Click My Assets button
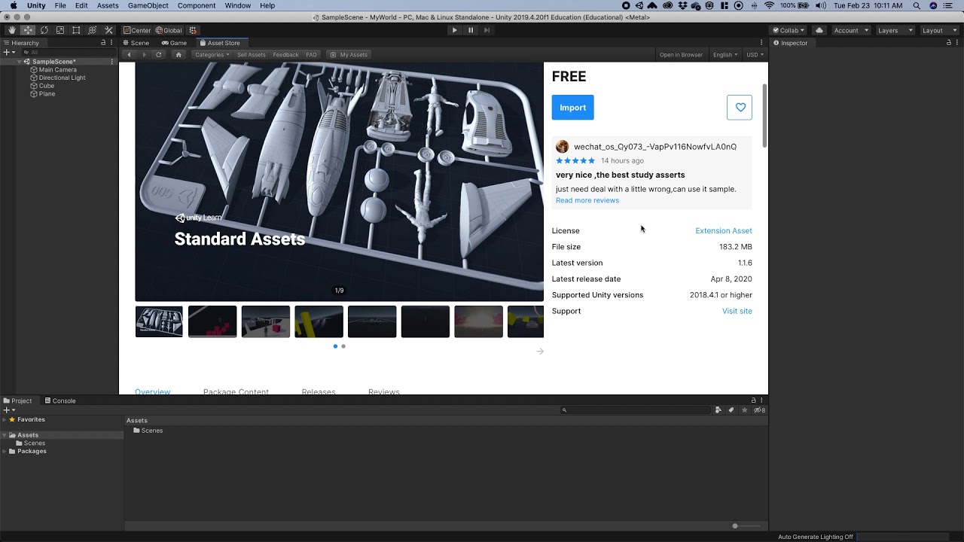Viewport: 964px width, 542px height. 348,54
